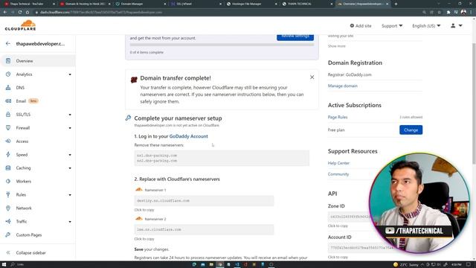Expand the Firewall submenu arrow

70,128
